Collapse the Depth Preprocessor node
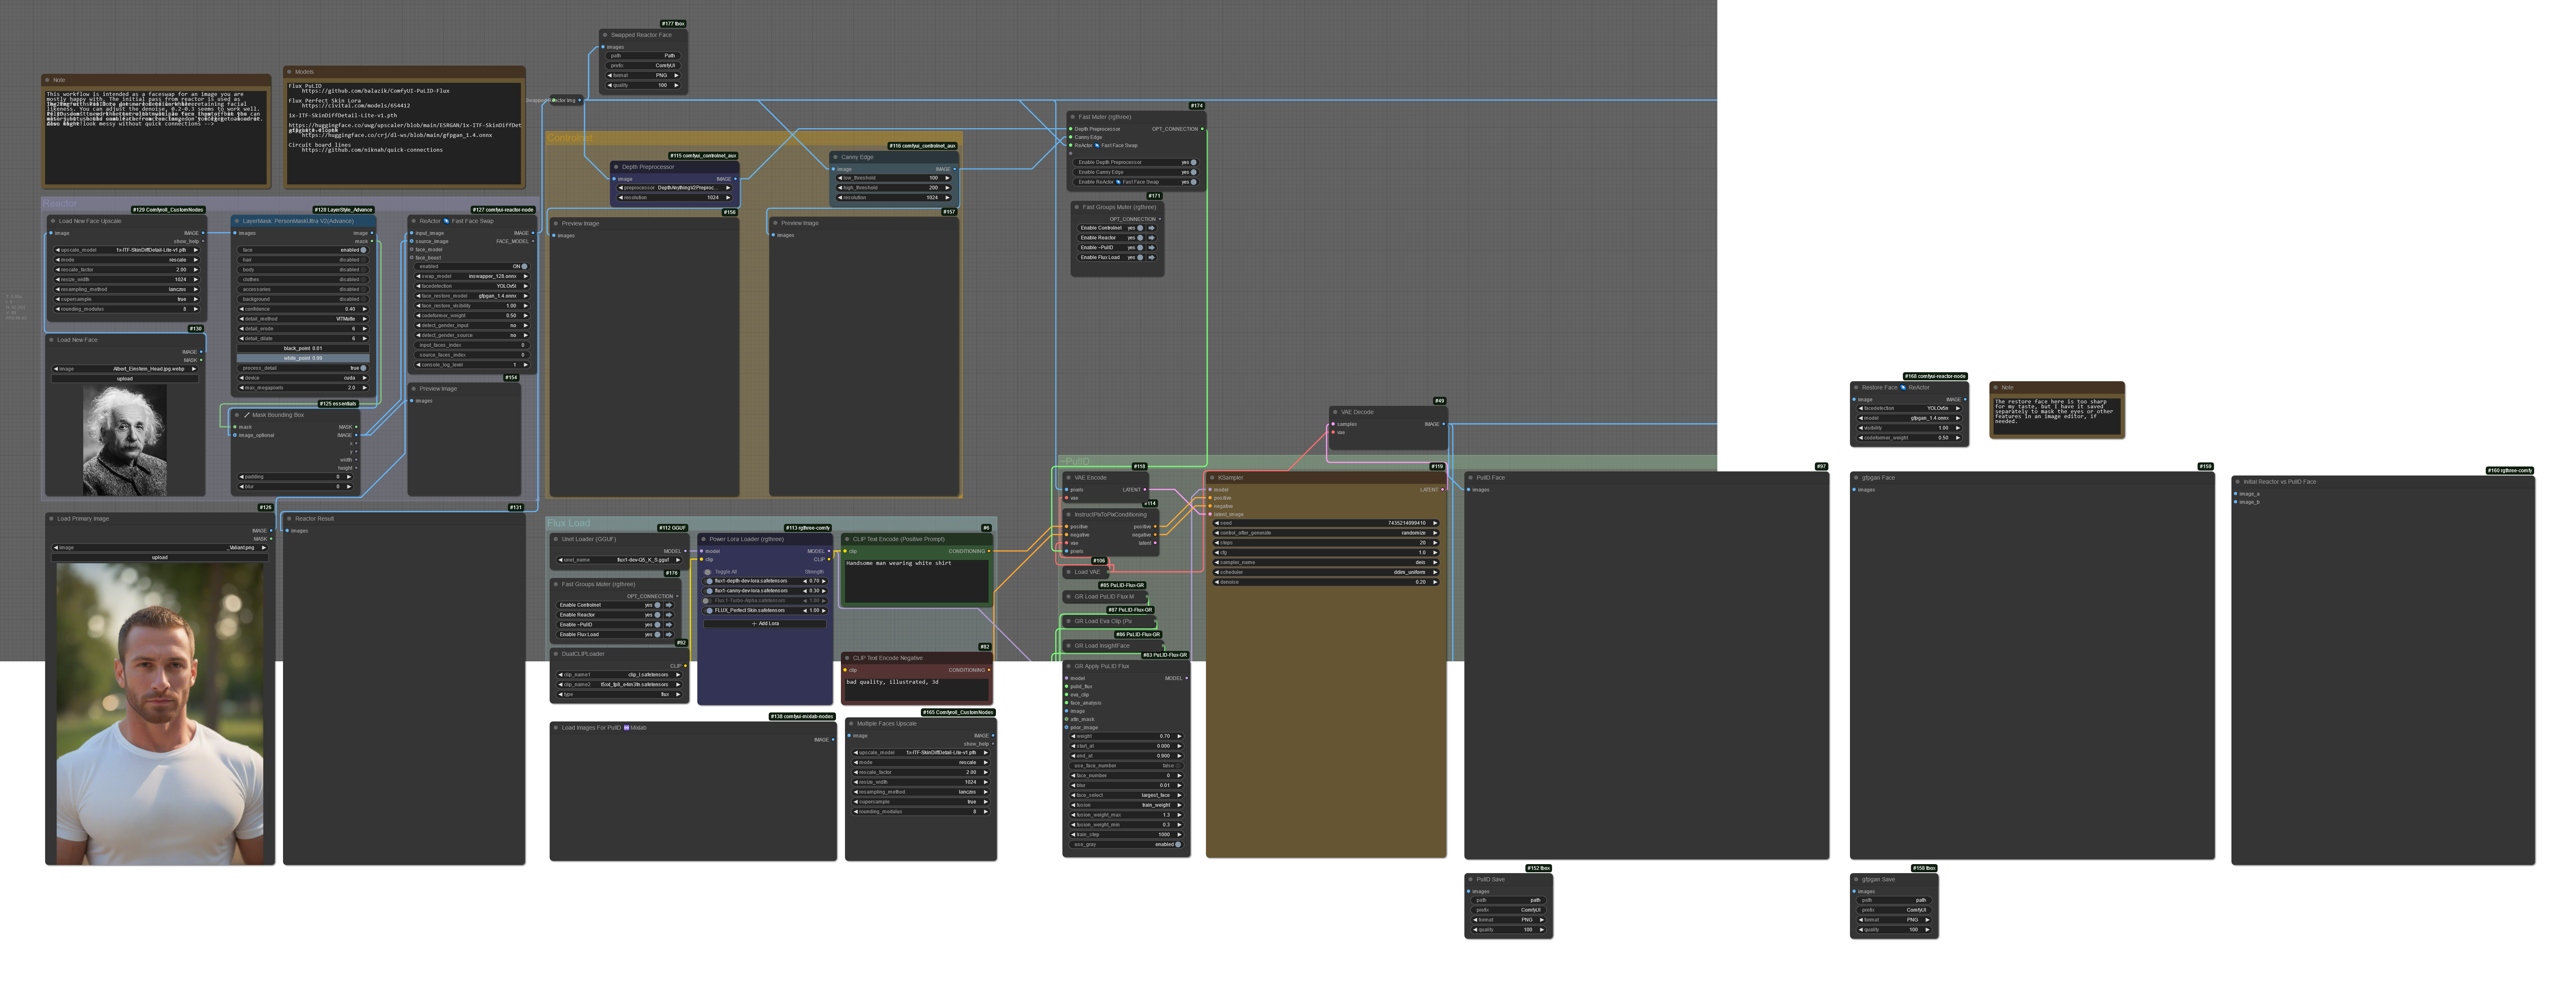Viewport: 2576px width, 992px height. [x=616, y=167]
